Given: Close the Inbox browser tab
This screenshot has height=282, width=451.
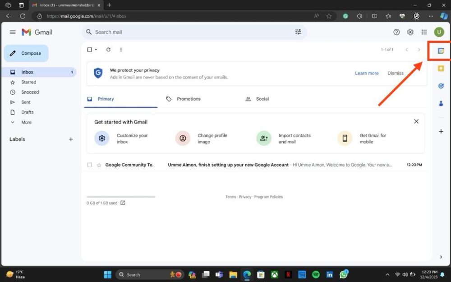Looking at the screenshot, I should 99,5.
